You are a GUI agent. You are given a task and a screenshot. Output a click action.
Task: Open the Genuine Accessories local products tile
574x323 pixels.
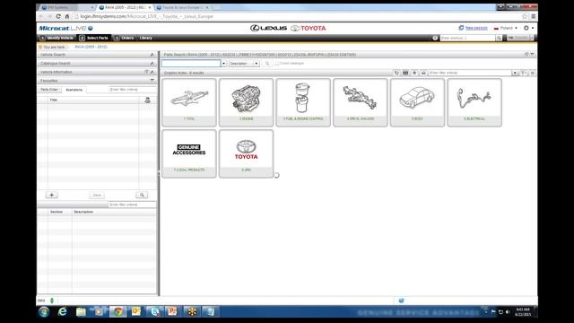click(x=189, y=153)
